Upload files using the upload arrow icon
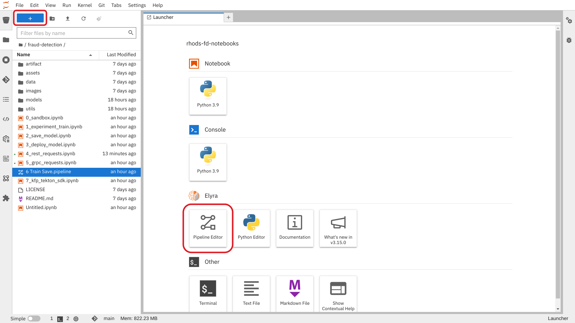 pos(68,19)
